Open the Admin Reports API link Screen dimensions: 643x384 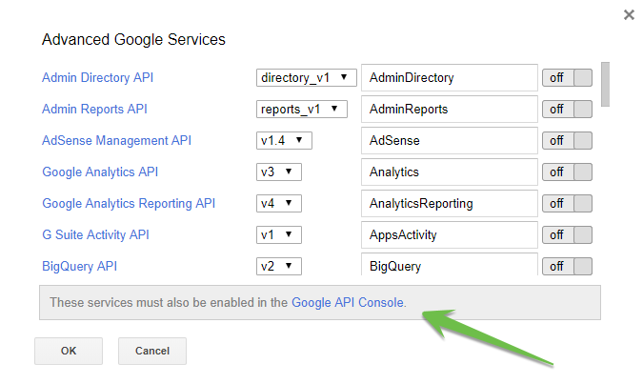pos(94,110)
